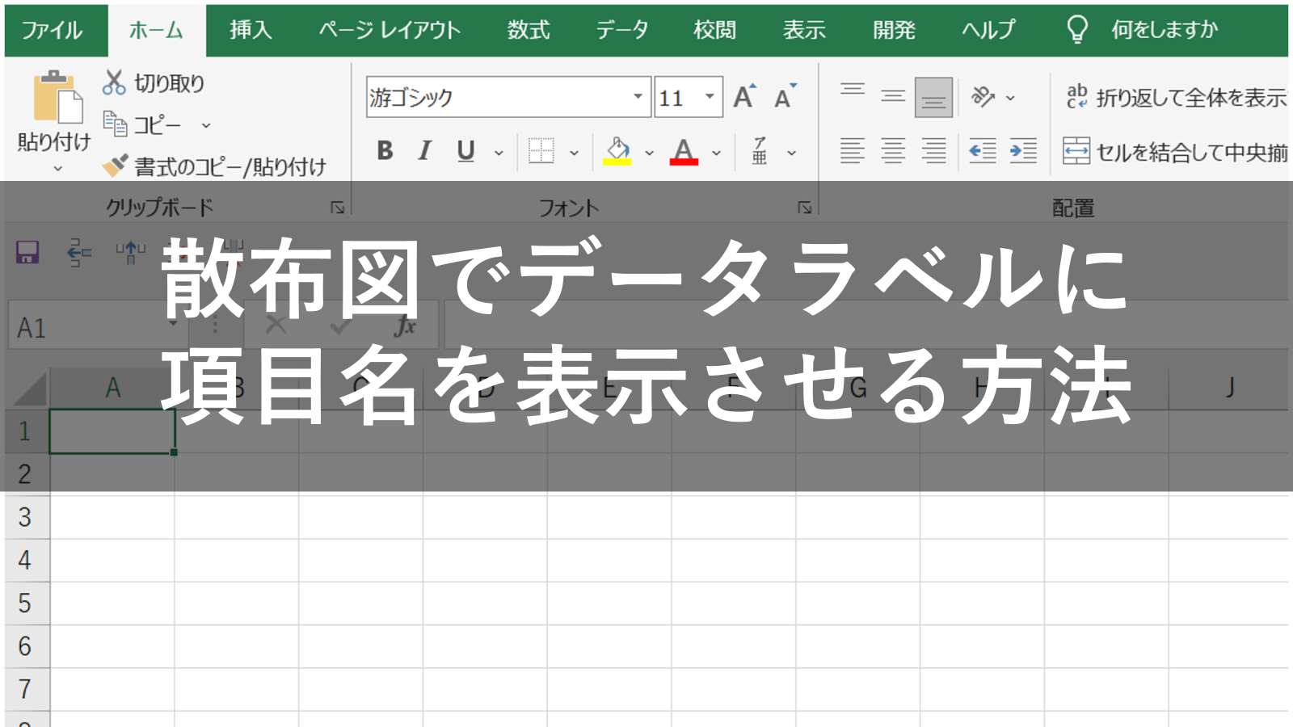Expand the borders dropdown arrow
Viewport: 1293px width, 727px height.
(x=574, y=153)
